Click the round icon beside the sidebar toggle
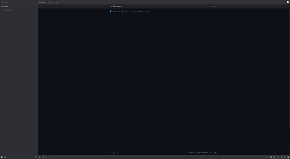Image resolution: width=290 pixels, height=159 pixels. pos(5,157)
